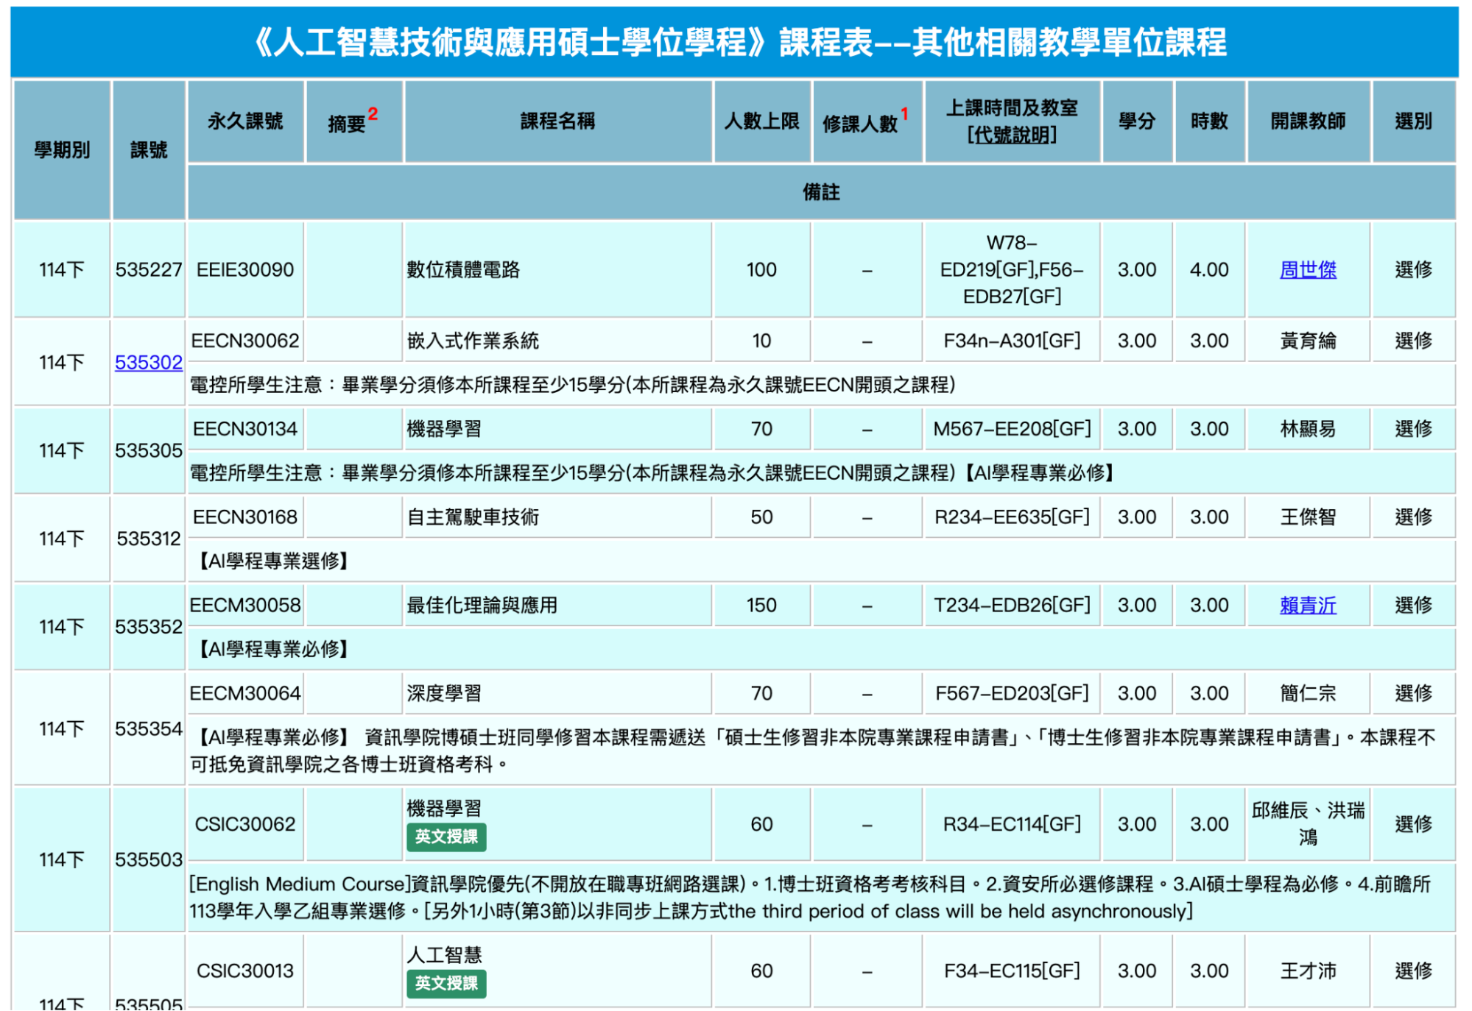Viewport: 1472px width, 1011px height.
Task: Click the red superscript 2 next to 摘要
Action: pyautogui.click(x=374, y=110)
